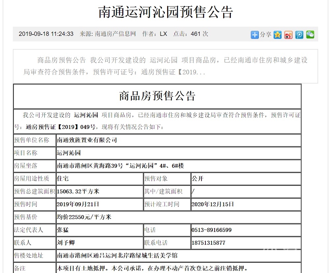Screen dimensions: 331x273
Task: Share the page via WeChat icon
Action: tap(310, 35)
